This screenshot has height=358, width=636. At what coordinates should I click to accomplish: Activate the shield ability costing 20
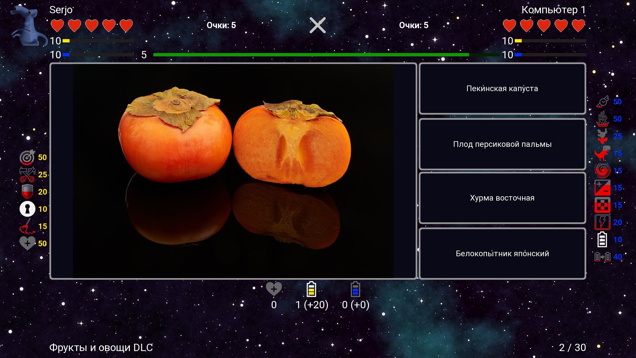click(27, 192)
